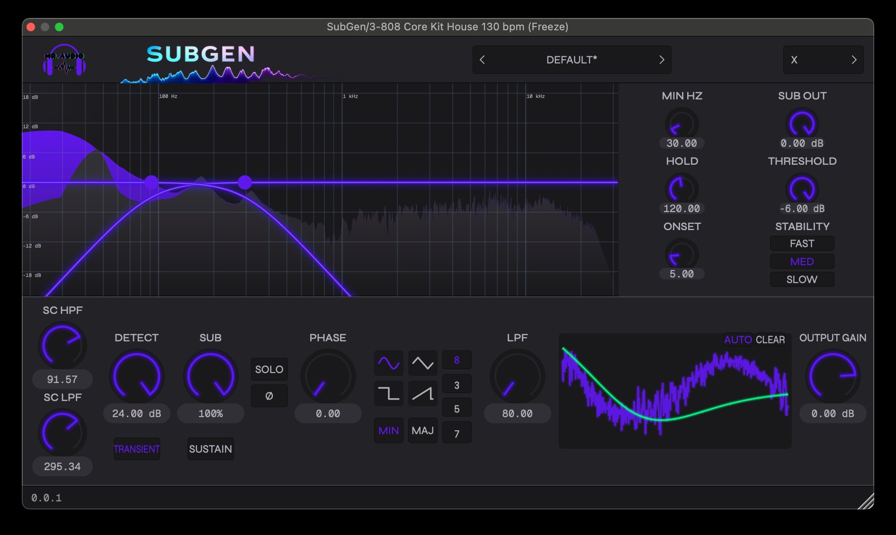Click the Mr. Audio logo
The height and width of the screenshot is (535, 896).
64,60
